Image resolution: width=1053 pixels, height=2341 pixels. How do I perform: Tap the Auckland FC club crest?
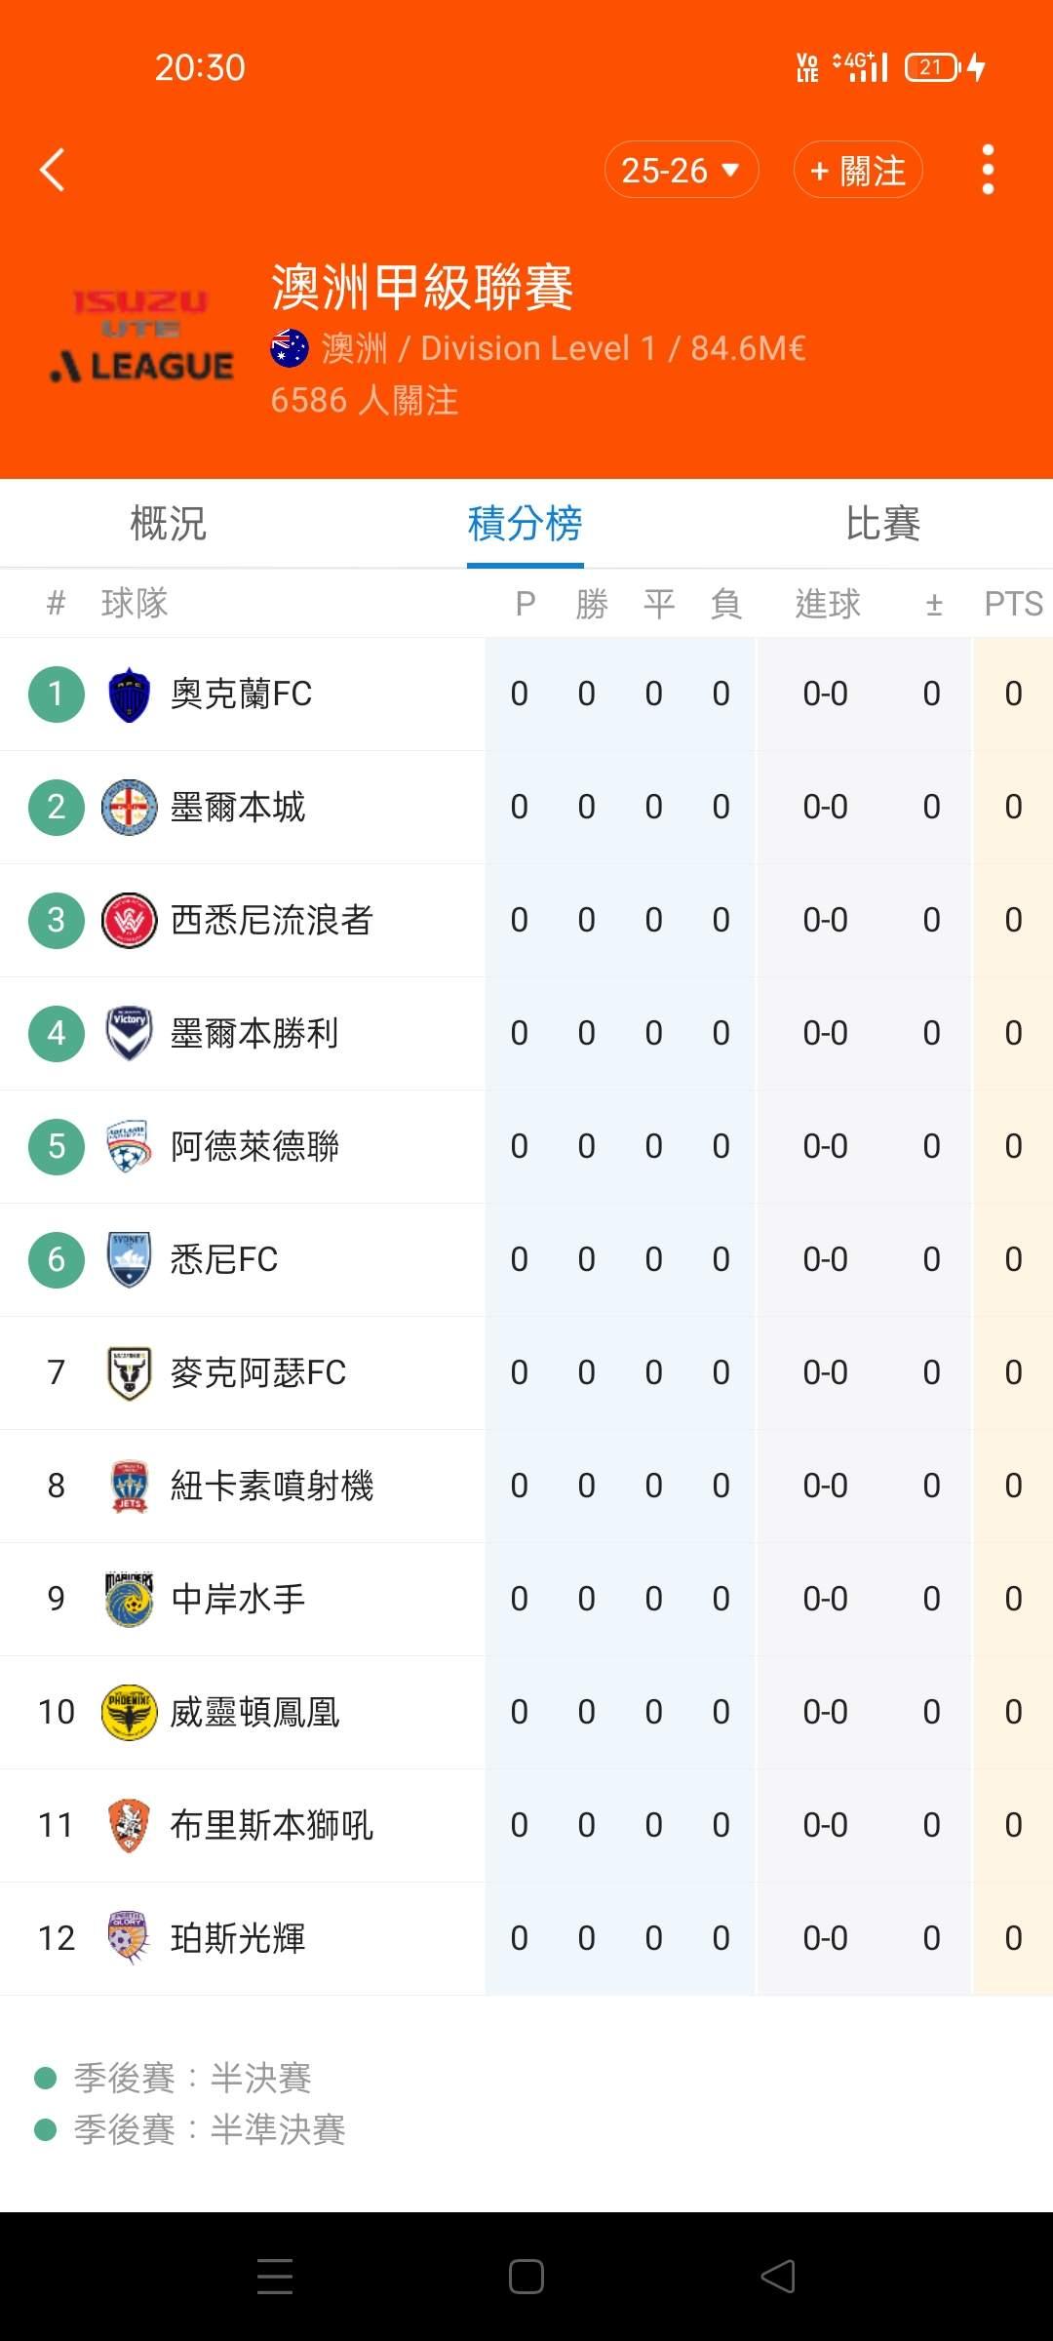click(x=129, y=694)
